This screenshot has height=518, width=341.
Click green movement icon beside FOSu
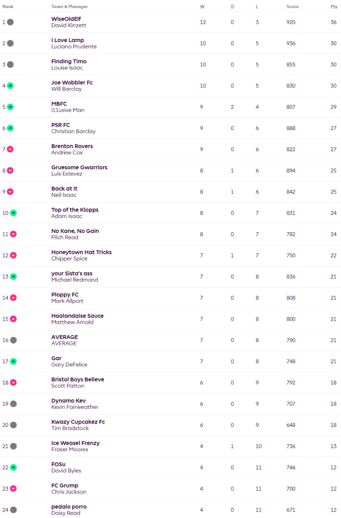[x=14, y=467]
